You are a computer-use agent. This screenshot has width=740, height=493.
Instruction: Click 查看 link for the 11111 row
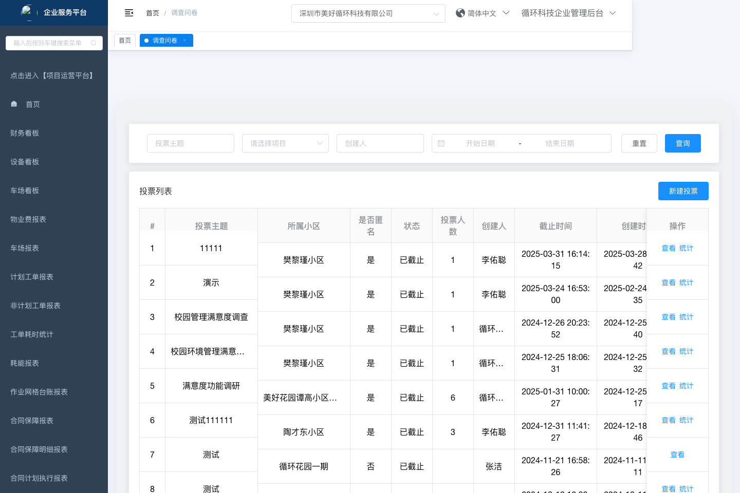(668, 248)
